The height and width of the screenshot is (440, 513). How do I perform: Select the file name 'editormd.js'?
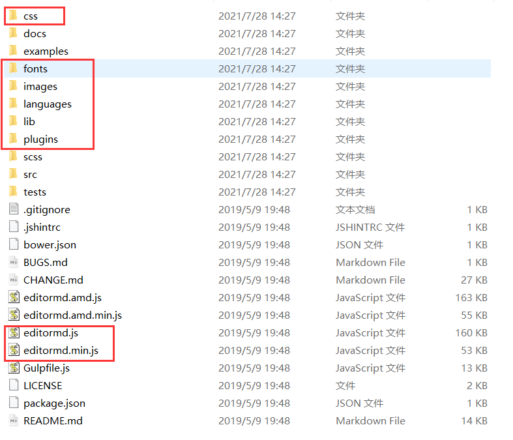click(x=51, y=333)
